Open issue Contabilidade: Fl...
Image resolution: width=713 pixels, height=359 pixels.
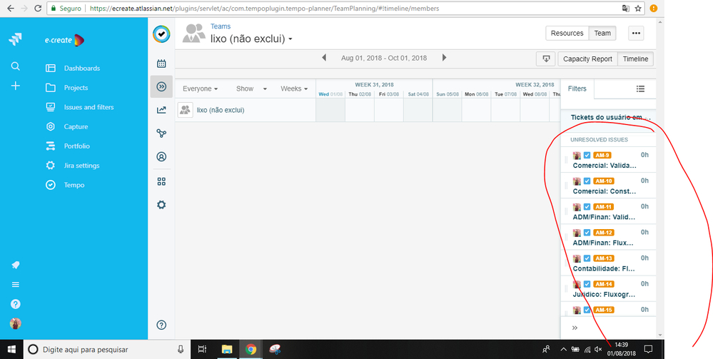coord(605,268)
